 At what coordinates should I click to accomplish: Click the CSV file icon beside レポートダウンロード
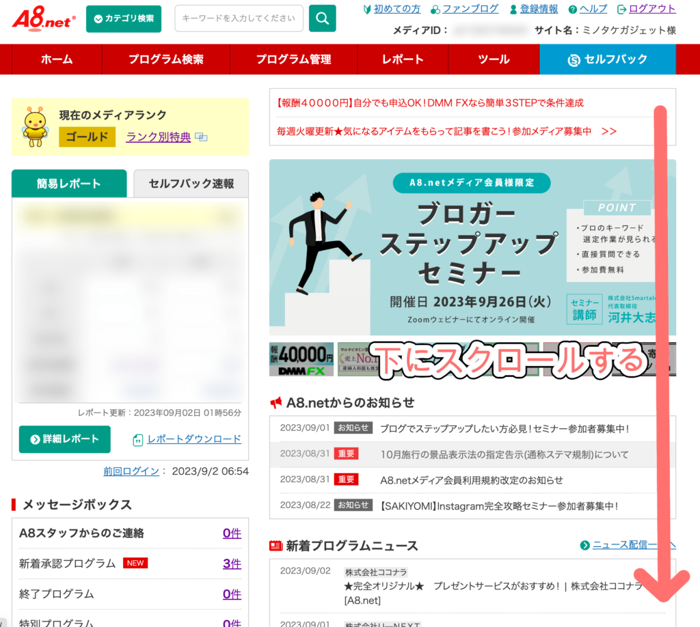pyautogui.click(x=138, y=440)
